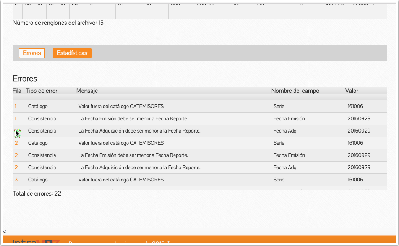The width and height of the screenshot is (399, 246).
Task: Select the Valor column header
Action: (x=352, y=91)
